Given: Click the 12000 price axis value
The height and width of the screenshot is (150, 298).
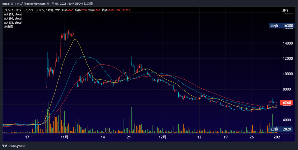Looking at the screenshot, I should 288,58.
